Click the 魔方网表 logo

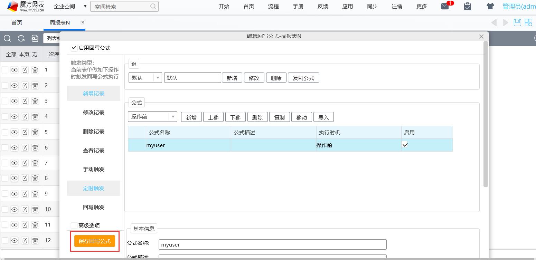point(26,6)
